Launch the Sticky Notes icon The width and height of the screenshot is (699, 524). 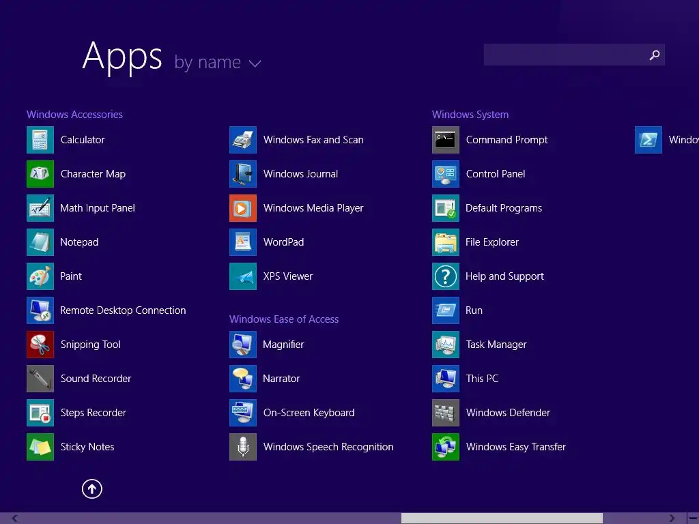click(x=40, y=447)
